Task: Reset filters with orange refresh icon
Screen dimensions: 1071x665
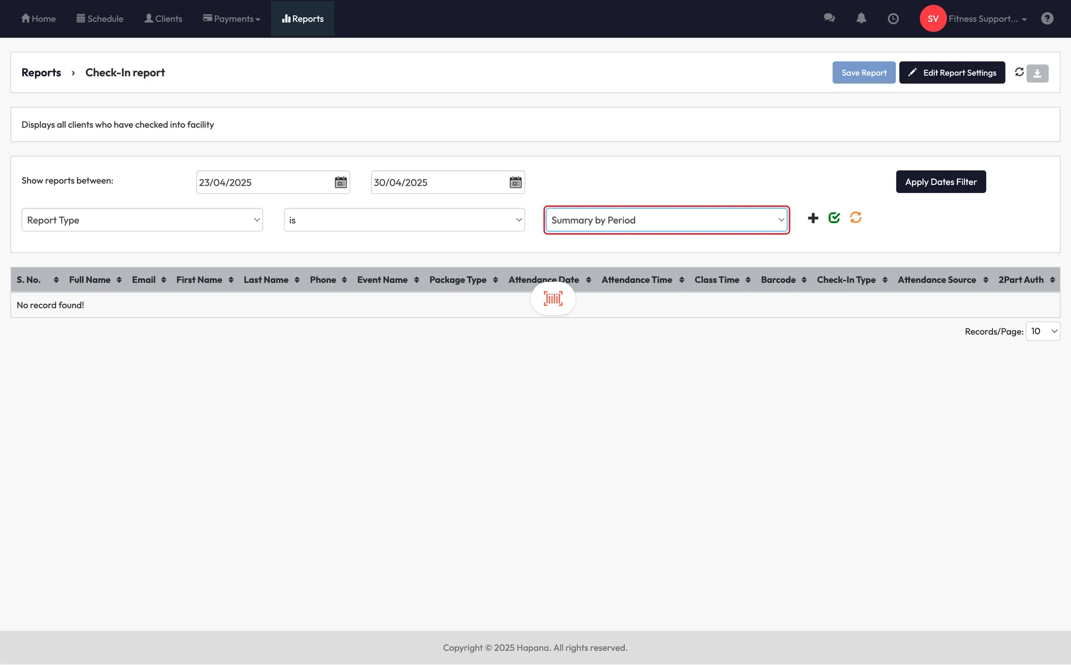Action: click(856, 218)
